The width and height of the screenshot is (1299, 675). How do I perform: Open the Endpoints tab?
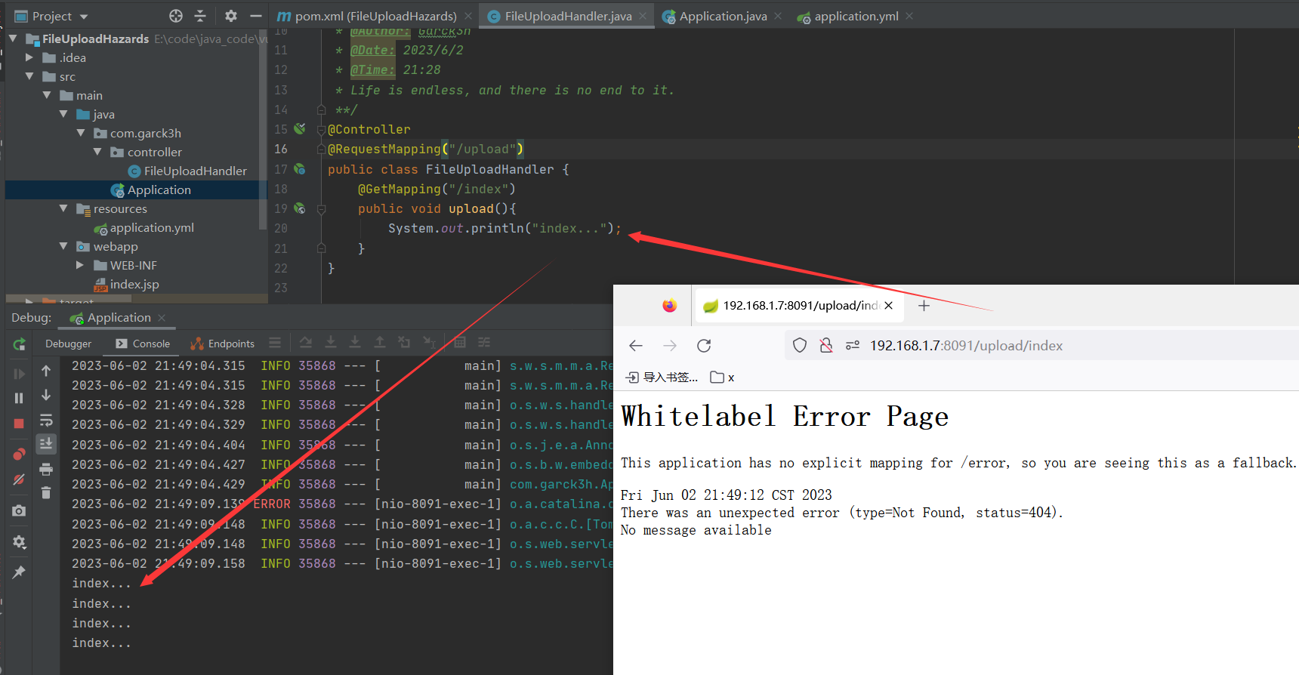pyautogui.click(x=223, y=344)
